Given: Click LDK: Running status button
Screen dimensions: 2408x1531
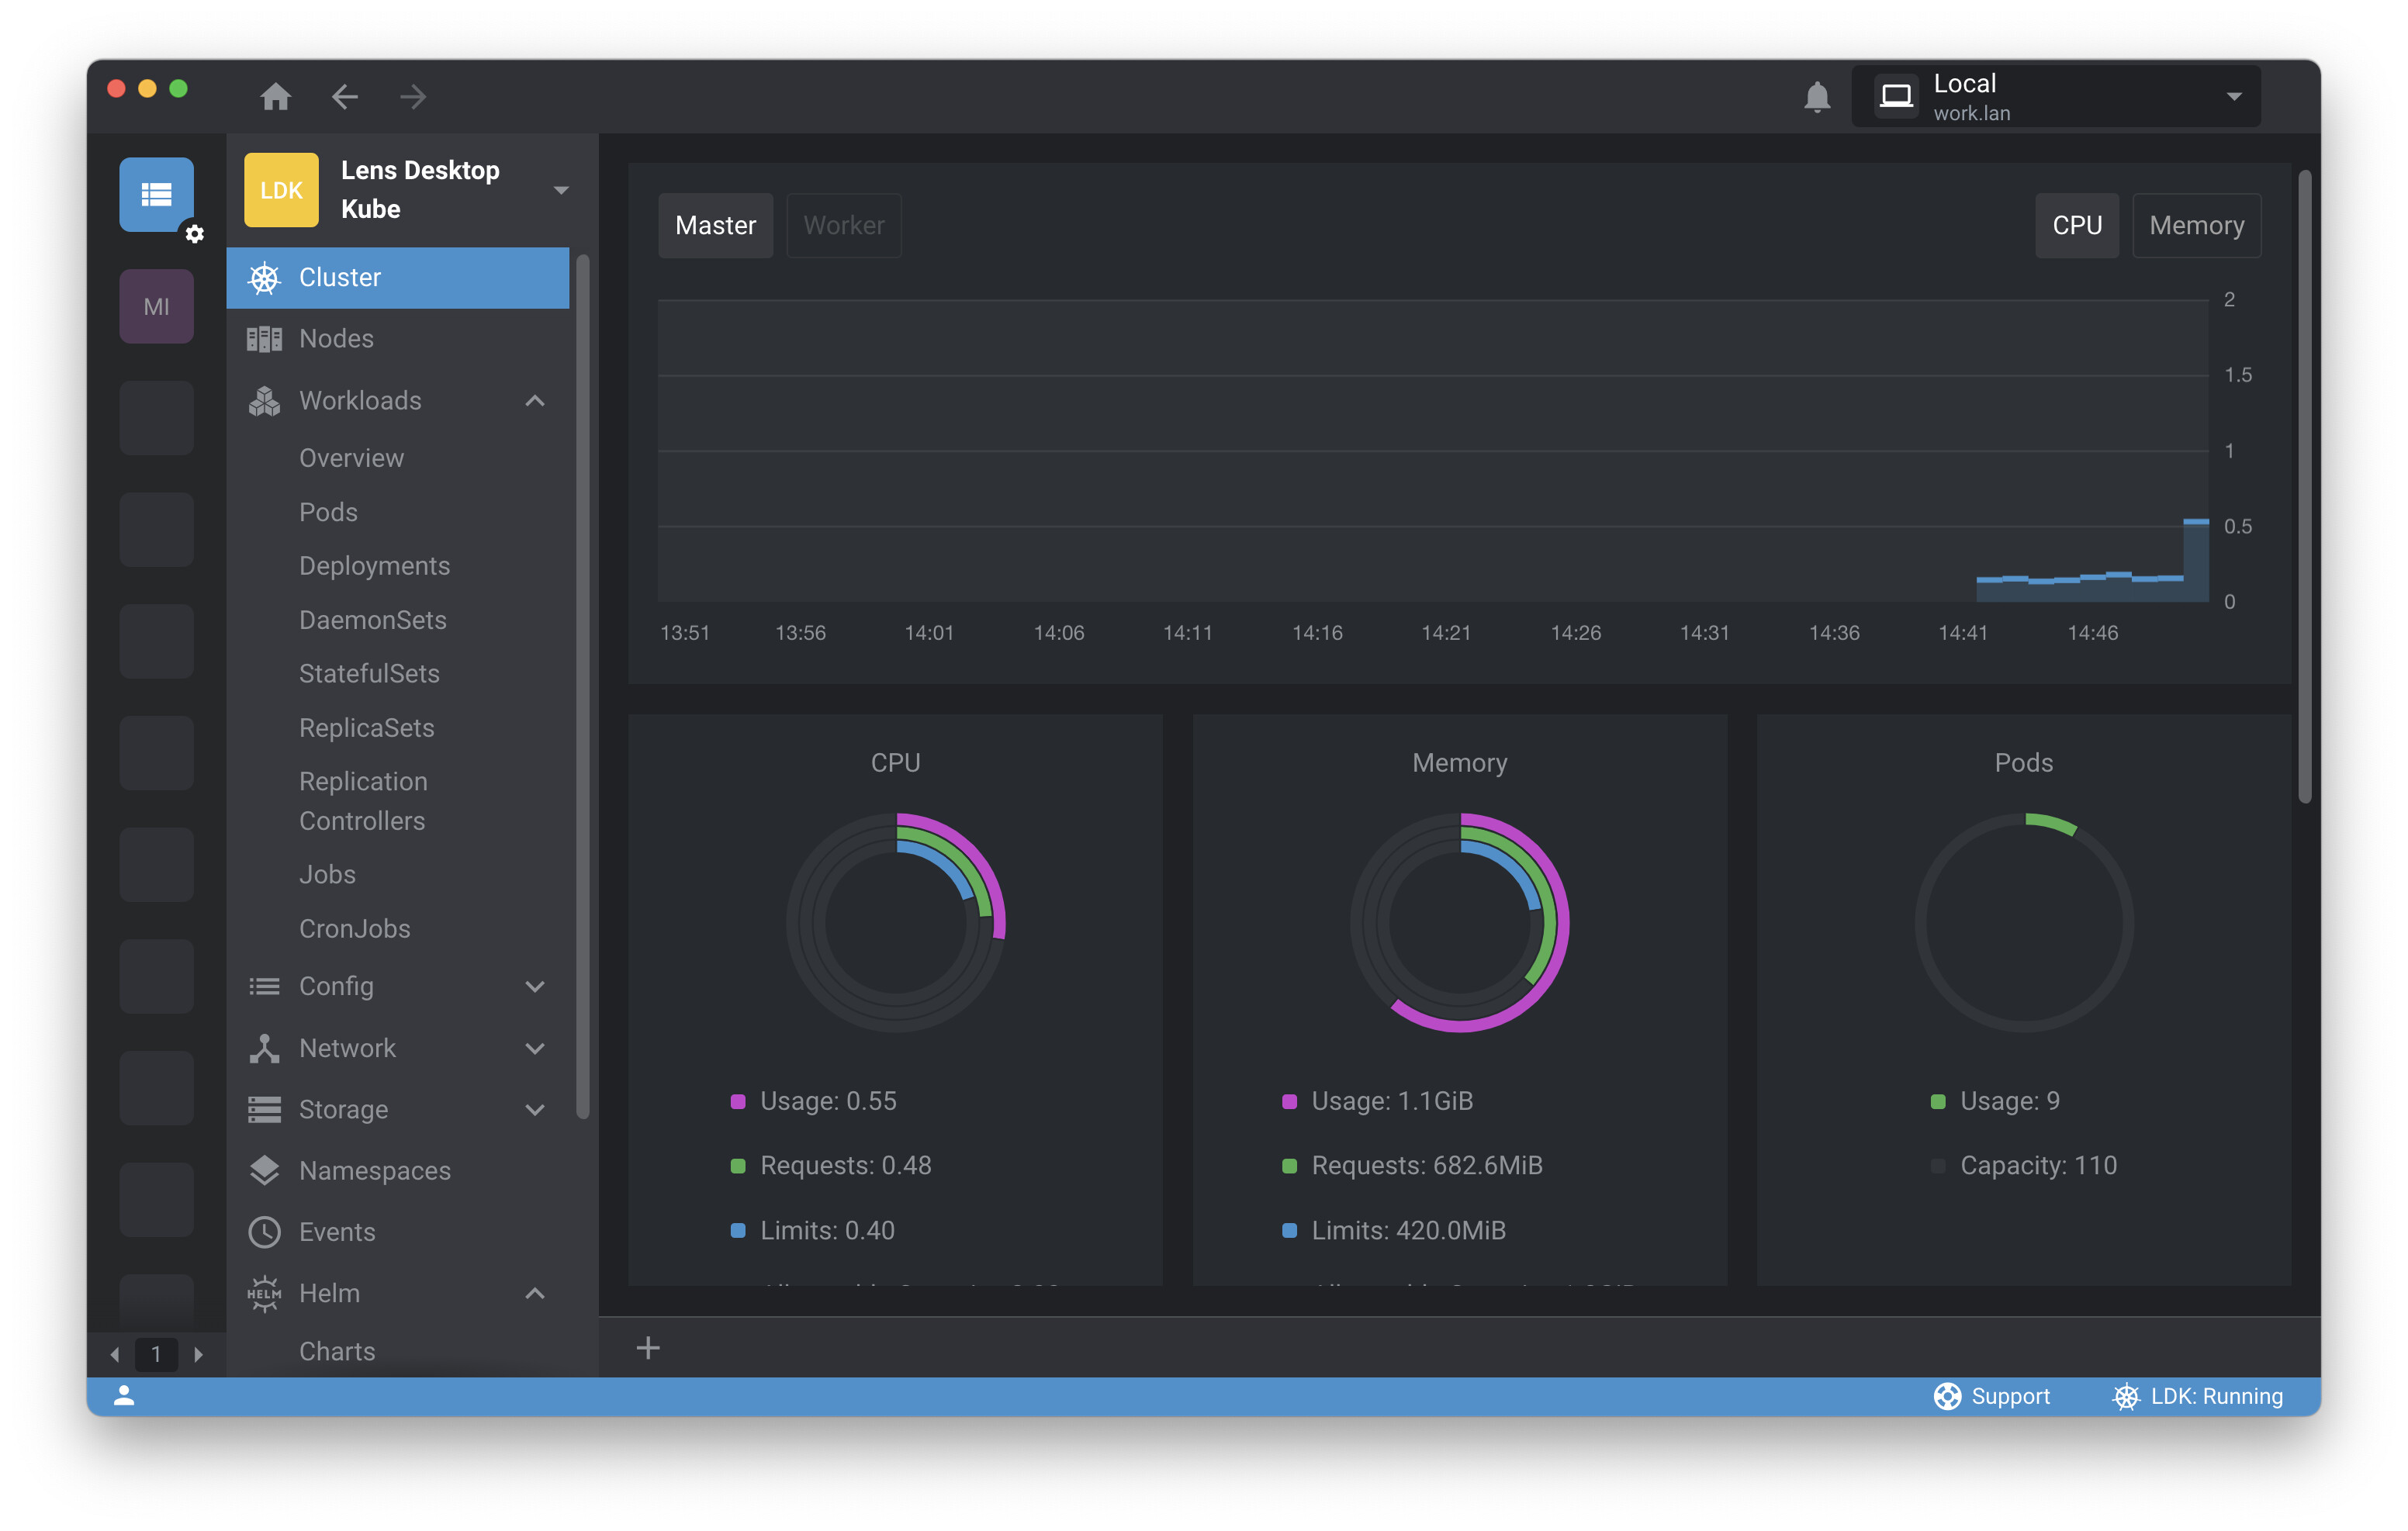Looking at the screenshot, I should pyautogui.click(x=2197, y=1396).
